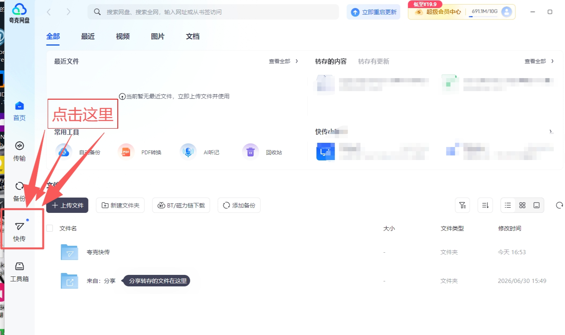Open the user avatar profile

506,12
